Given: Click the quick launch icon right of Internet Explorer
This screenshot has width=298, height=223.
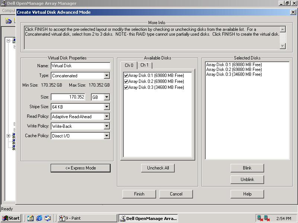Looking at the screenshot, I should point(48,218).
